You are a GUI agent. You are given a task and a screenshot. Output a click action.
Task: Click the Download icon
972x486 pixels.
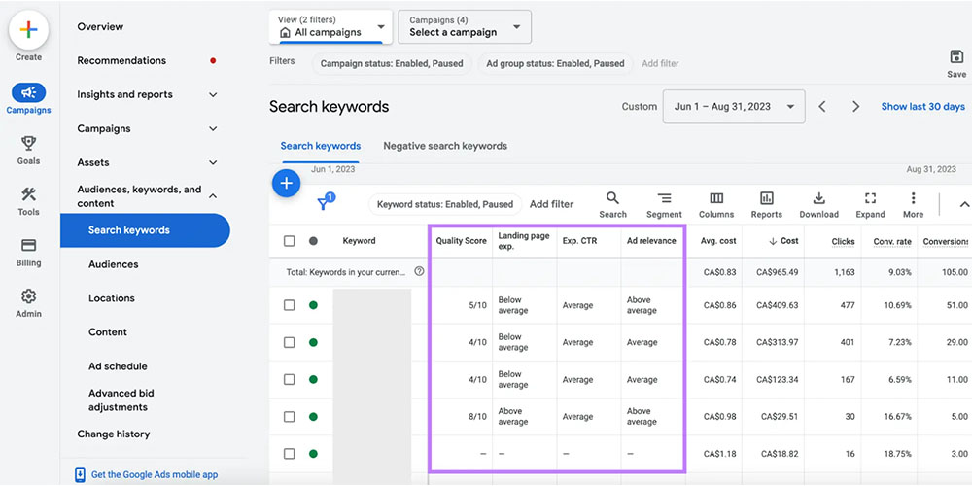818,198
